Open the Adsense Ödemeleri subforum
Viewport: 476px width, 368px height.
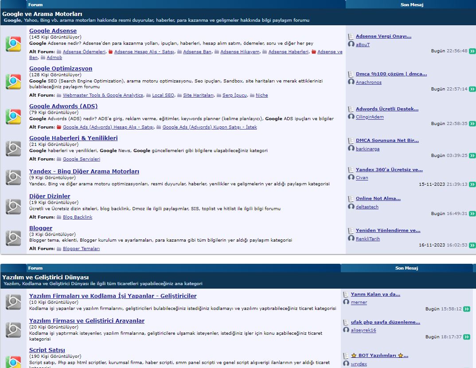pos(84,52)
